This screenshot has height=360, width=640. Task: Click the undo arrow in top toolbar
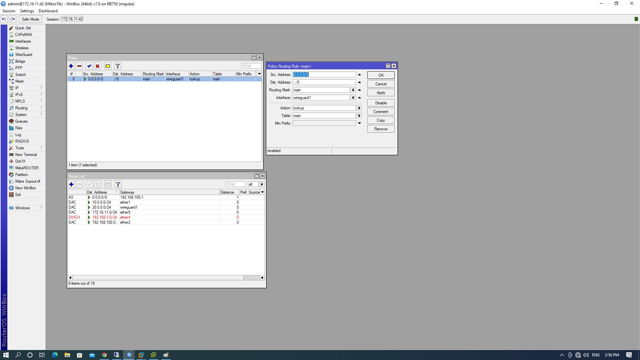click(x=4, y=19)
